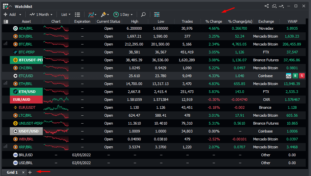The height and width of the screenshot is (176, 311).
Task: Click the 212,295.00 high value
Action: coord(134,44)
